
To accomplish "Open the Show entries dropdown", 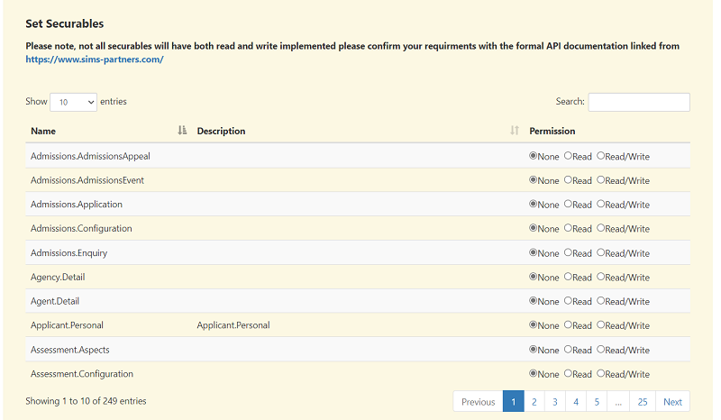I will (x=73, y=102).
